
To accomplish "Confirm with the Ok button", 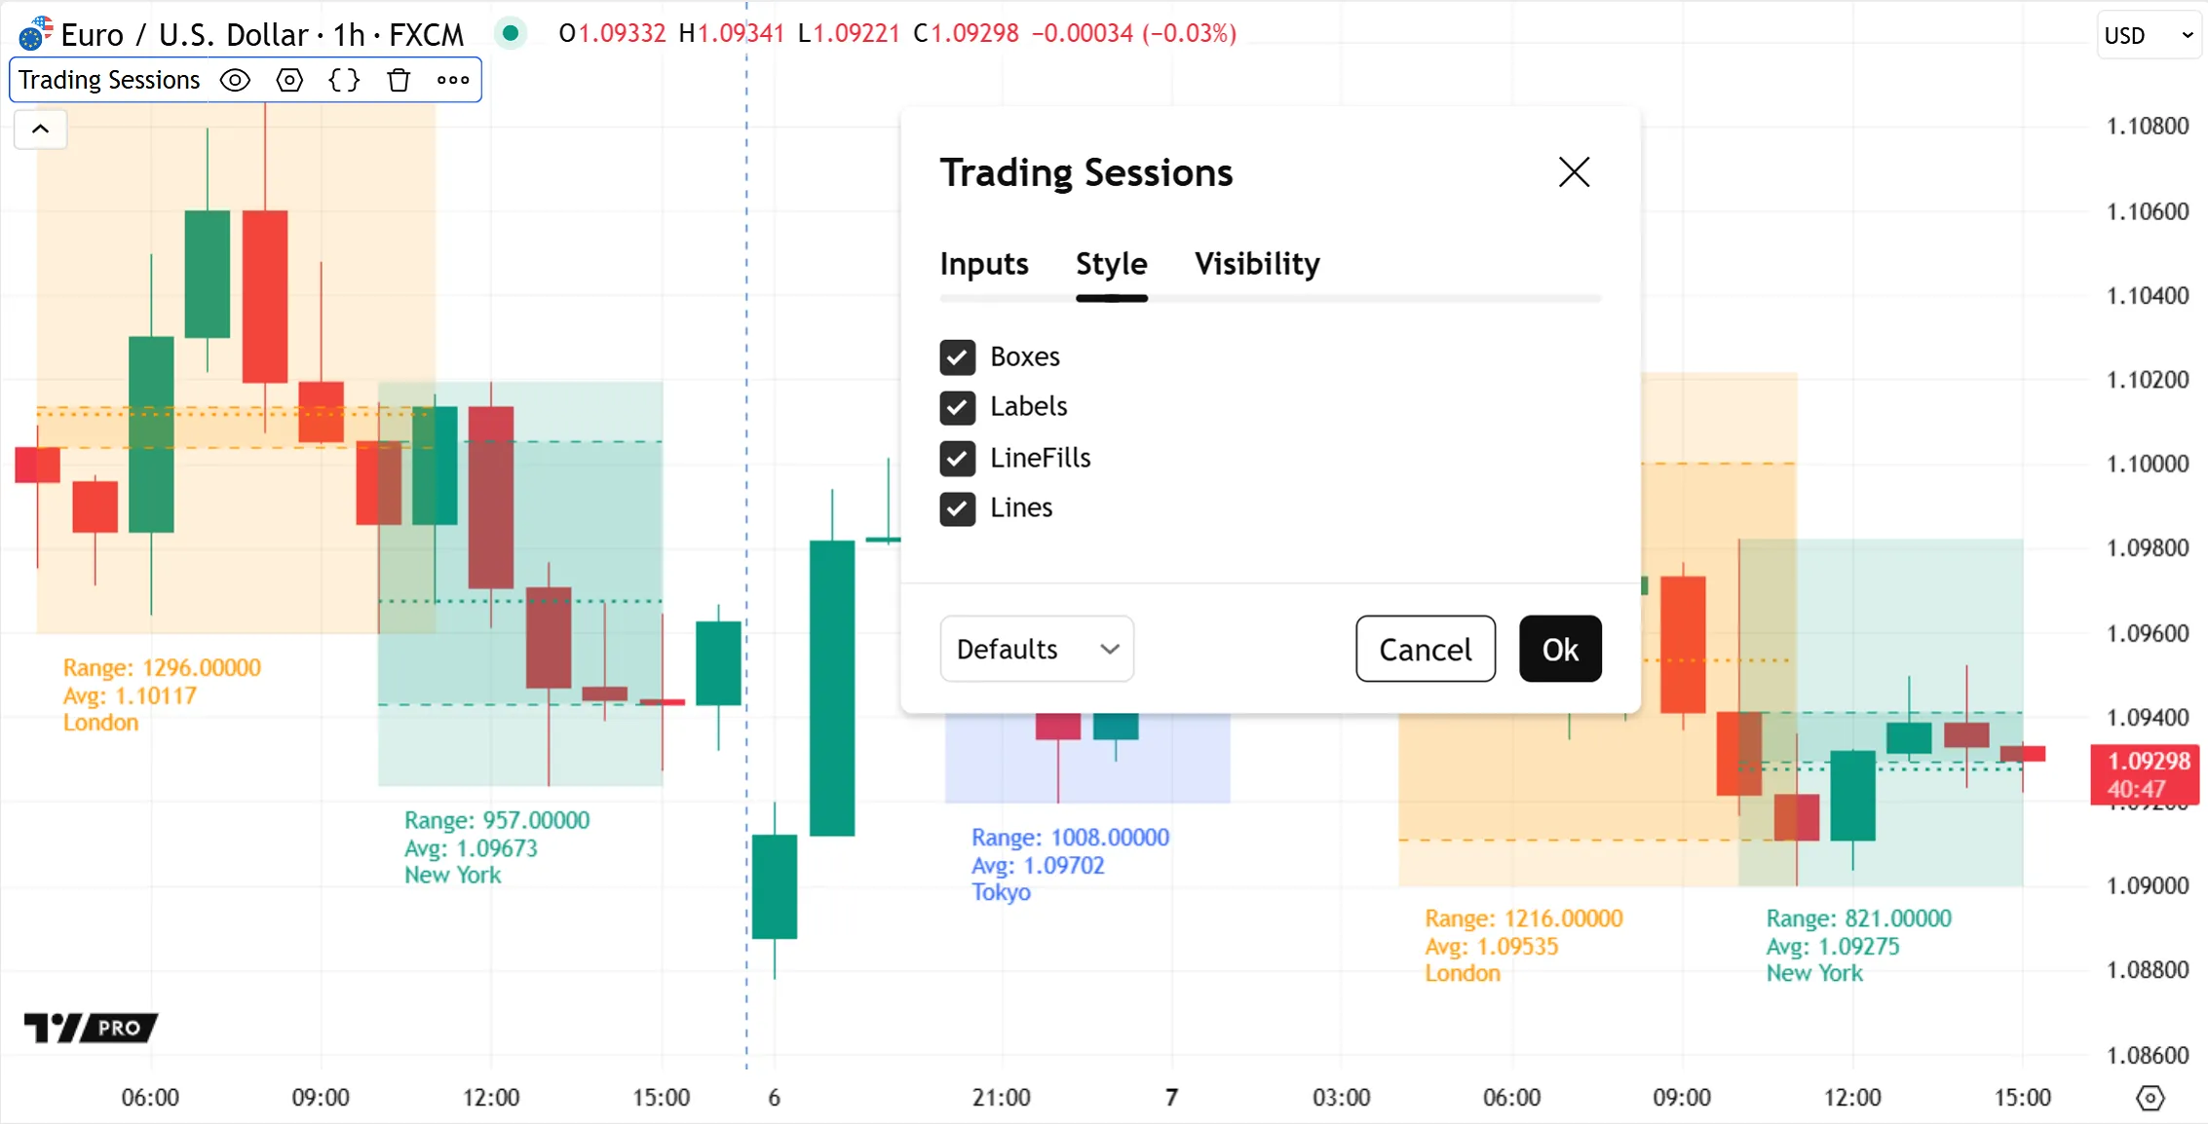I will point(1559,649).
